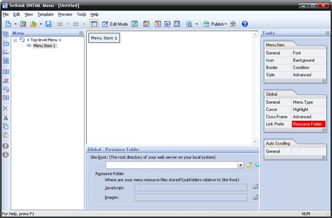This screenshot has width=332, height=218.
Task: Collapse the Top-level Menu tree node
Action: [x=15, y=40]
